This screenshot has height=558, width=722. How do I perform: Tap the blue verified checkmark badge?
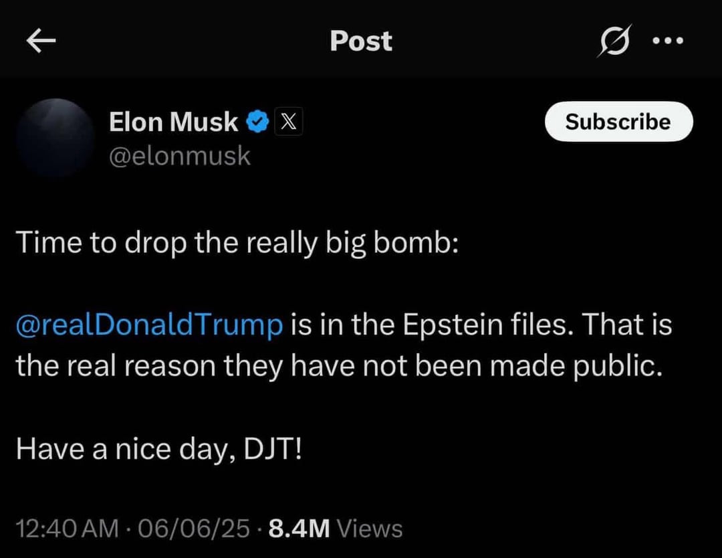click(257, 122)
